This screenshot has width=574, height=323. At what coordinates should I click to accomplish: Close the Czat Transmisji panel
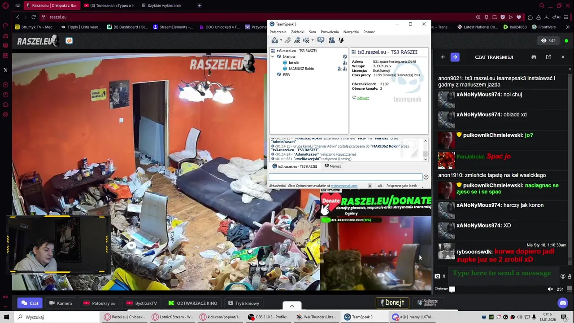[x=563, y=57]
